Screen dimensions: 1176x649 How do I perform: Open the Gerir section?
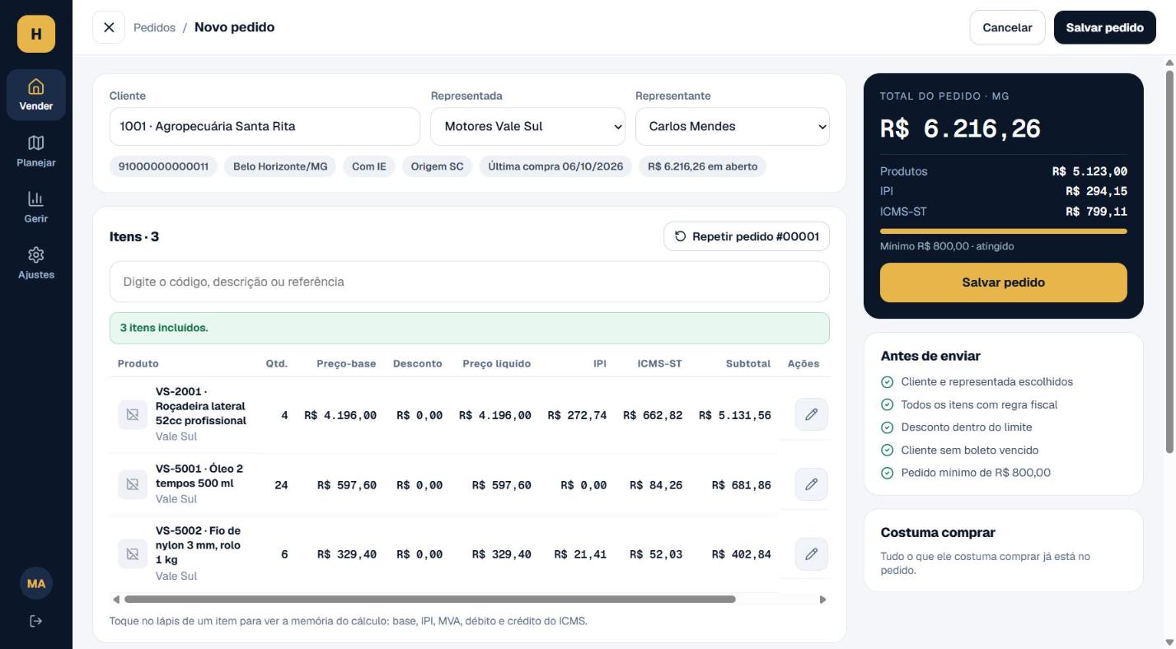(36, 207)
